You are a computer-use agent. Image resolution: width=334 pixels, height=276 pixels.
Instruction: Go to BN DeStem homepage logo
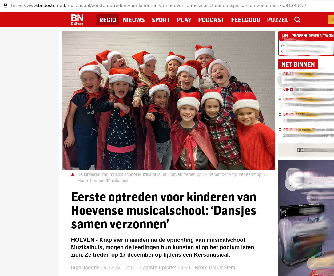(77, 20)
